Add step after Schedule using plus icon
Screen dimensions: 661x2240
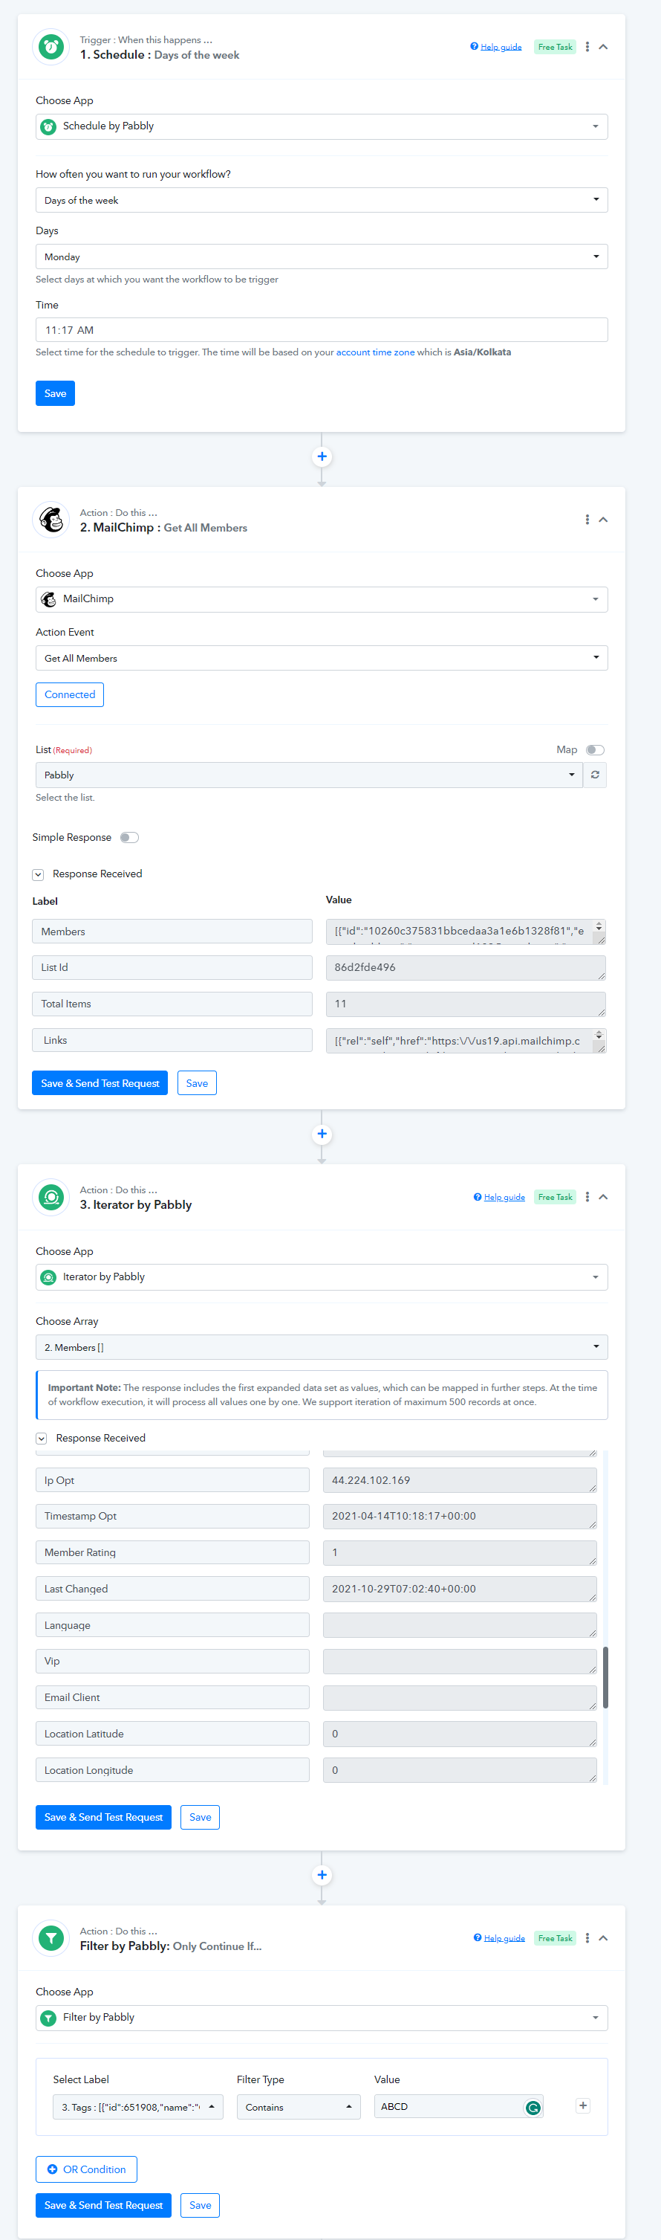point(322,456)
